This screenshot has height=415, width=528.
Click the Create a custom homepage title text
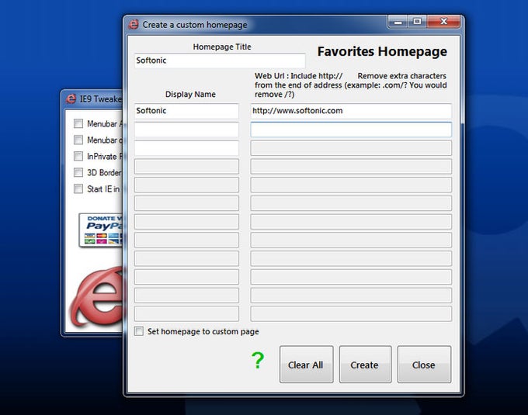click(x=195, y=25)
